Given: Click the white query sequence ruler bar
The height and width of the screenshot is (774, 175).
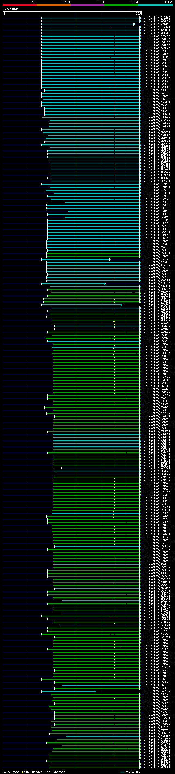Looking at the screenshot, I should [72, 12].
